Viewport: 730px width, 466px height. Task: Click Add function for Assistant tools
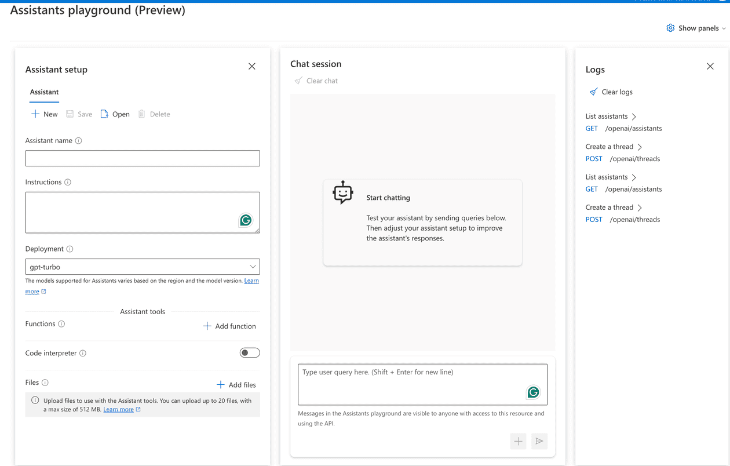[229, 326]
